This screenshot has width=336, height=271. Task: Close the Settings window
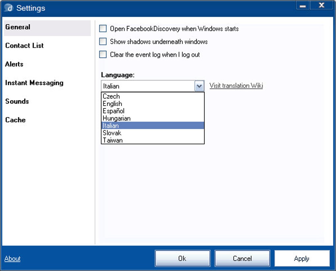pyautogui.click(x=322, y=5)
